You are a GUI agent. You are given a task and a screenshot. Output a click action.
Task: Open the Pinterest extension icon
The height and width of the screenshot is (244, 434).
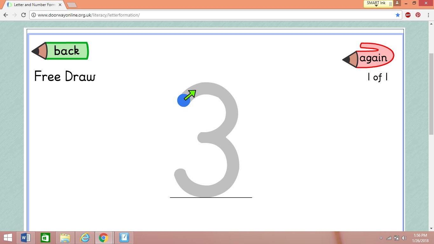click(418, 15)
